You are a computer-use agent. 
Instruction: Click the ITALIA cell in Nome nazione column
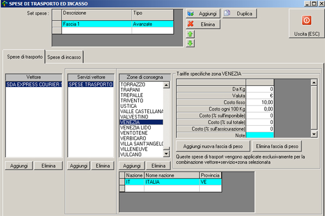point(172,182)
